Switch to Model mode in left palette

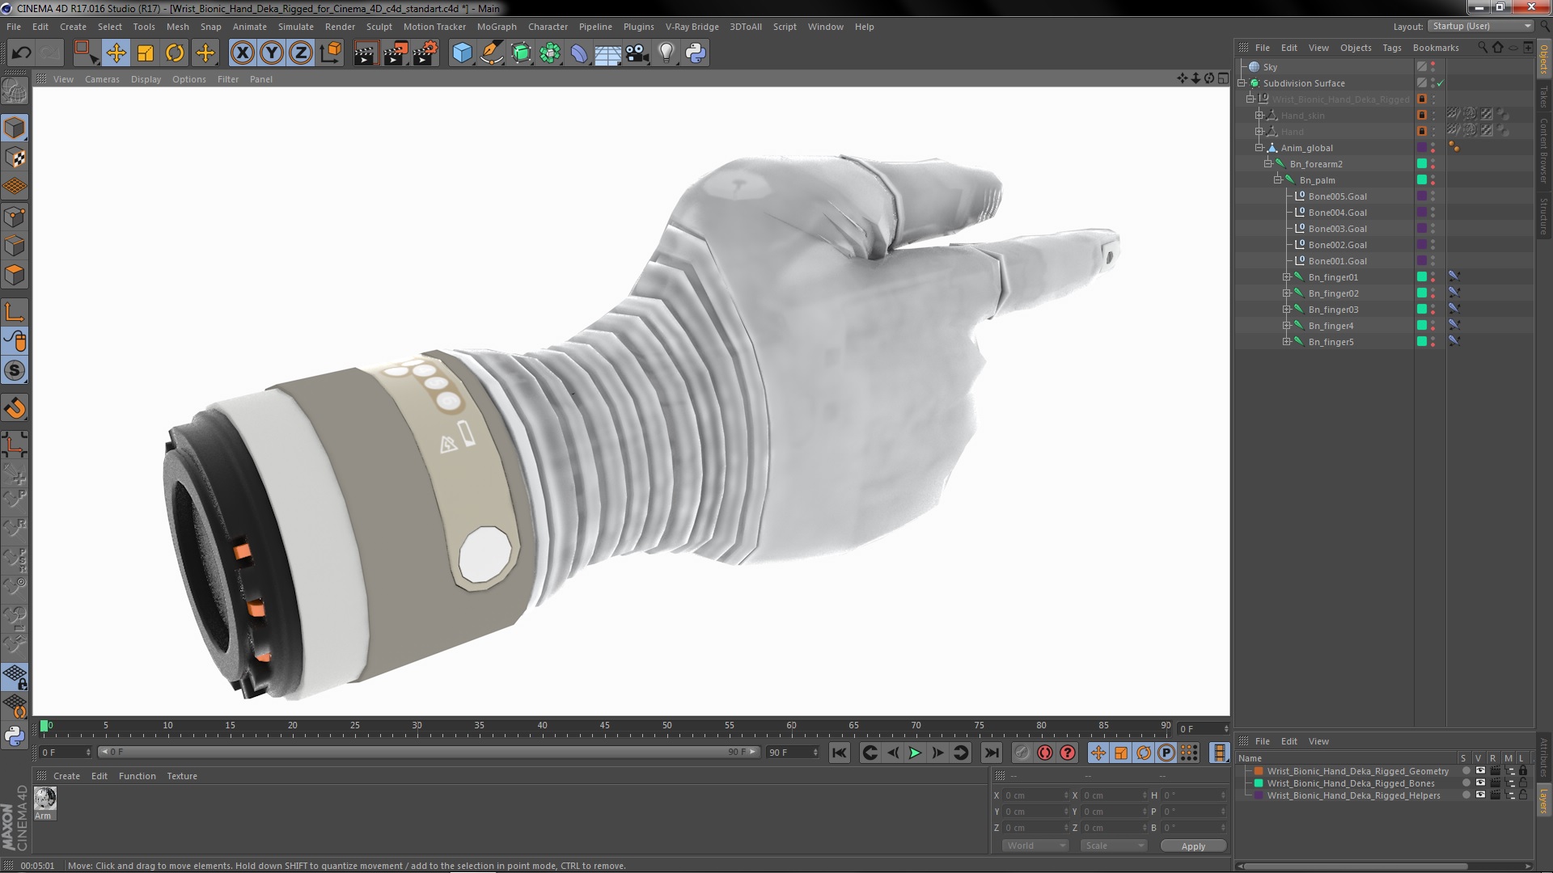[x=15, y=128]
